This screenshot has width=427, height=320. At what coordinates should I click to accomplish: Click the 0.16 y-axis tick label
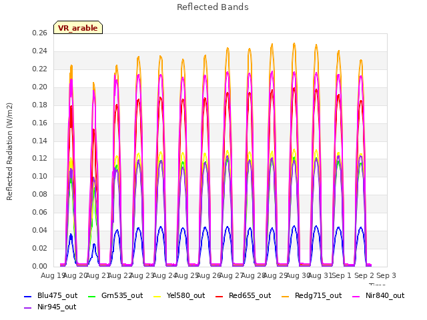(x=40, y=123)
